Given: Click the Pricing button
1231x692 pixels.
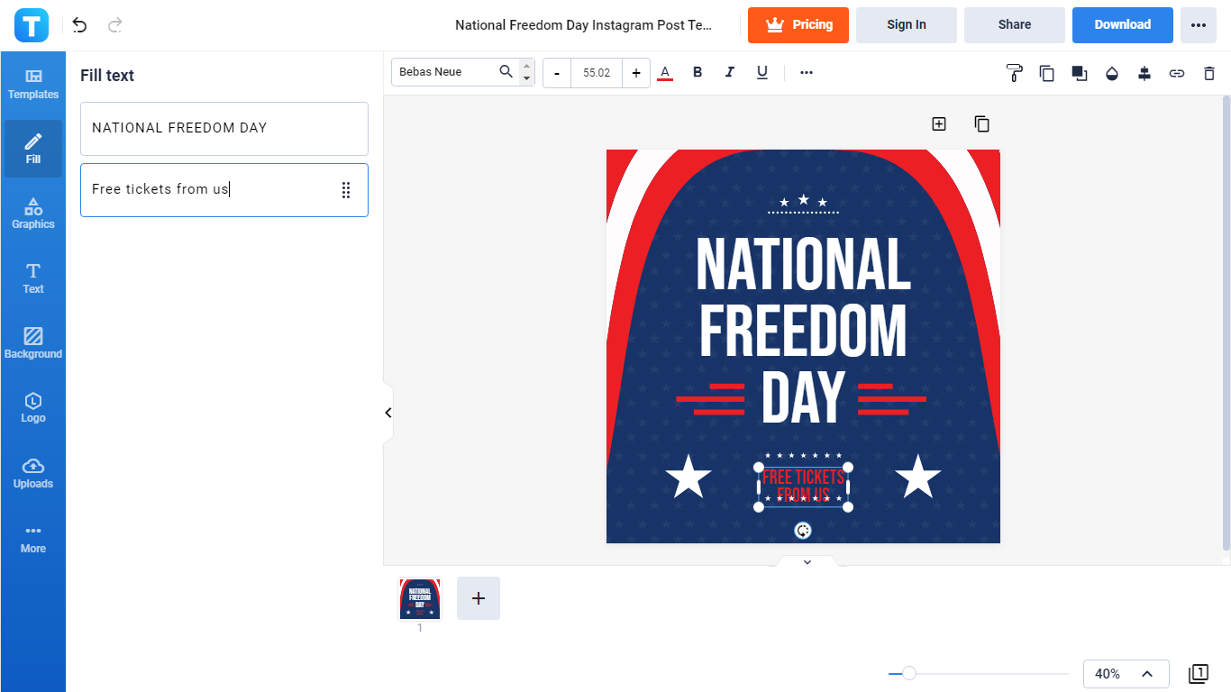Looking at the screenshot, I should pyautogui.click(x=798, y=25).
